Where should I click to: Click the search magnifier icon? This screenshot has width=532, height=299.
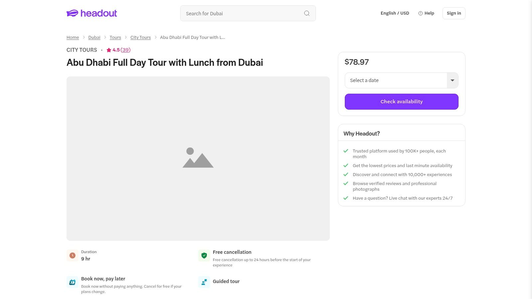pos(307,13)
